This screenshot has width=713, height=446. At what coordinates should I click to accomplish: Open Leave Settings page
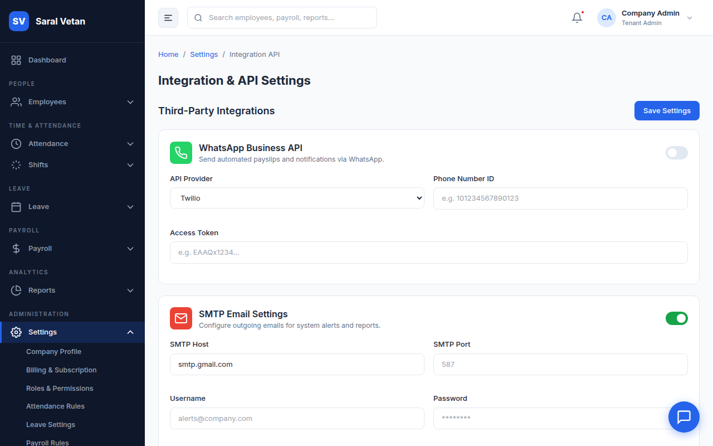pyautogui.click(x=51, y=425)
